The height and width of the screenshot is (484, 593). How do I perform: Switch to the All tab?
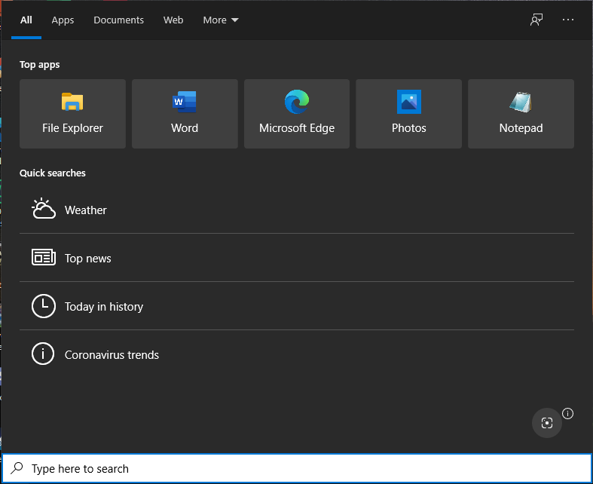point(26,20)
